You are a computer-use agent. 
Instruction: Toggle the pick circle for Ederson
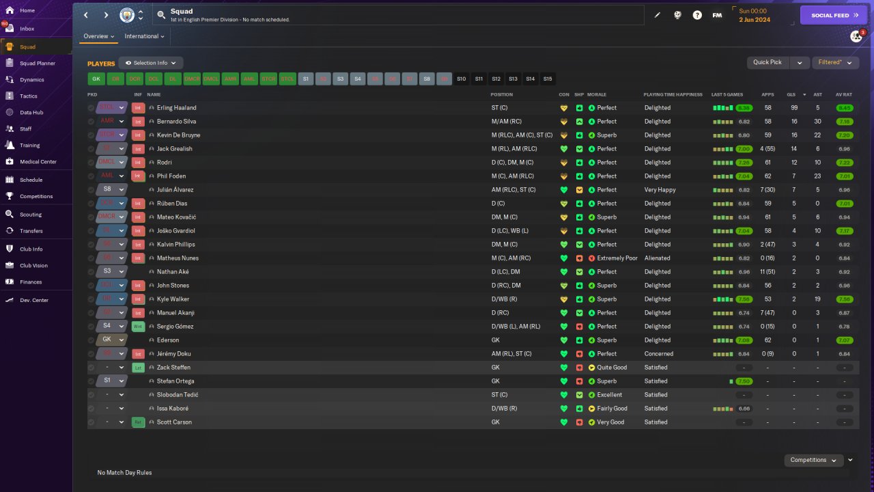(x=91, y=340)
